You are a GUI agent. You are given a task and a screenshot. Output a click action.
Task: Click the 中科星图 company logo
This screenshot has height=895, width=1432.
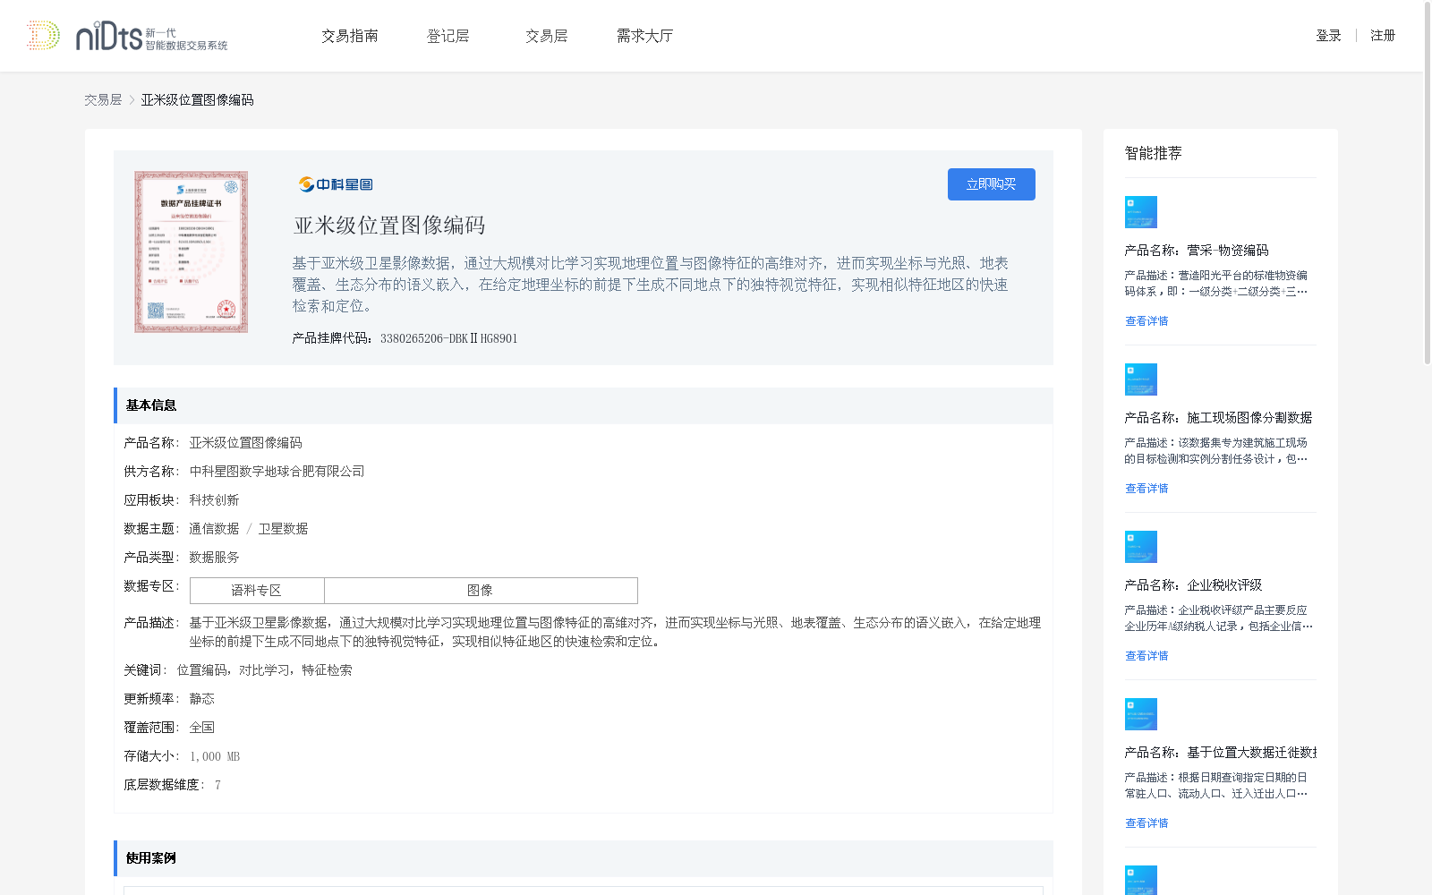[x=336, y=184]
